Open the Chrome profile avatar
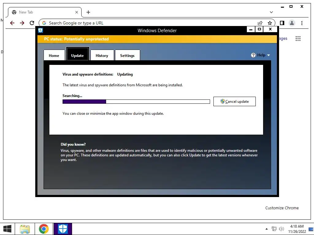The image size is (314, 235). point(292,23)
